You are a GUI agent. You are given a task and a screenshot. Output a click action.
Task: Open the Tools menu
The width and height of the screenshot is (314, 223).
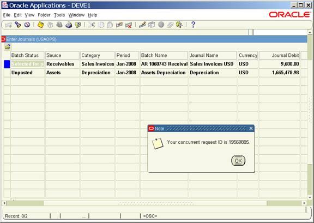coord(59,15)
